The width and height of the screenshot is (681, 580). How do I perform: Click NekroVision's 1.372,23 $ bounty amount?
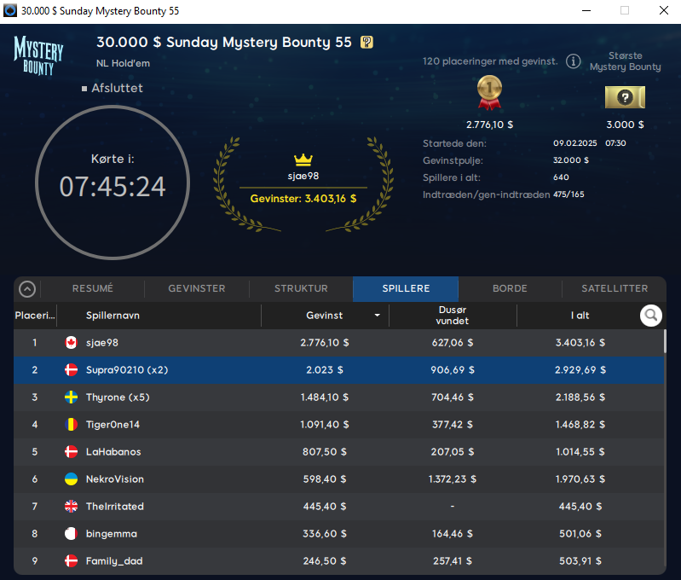tap(452, 479)
